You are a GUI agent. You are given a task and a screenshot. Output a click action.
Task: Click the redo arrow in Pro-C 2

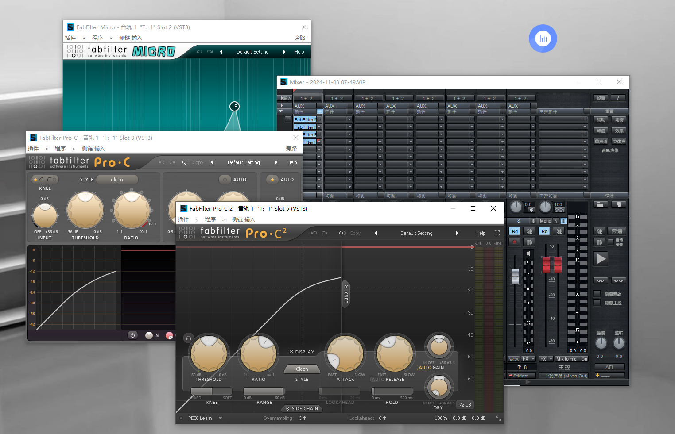[x=325, y=233]
